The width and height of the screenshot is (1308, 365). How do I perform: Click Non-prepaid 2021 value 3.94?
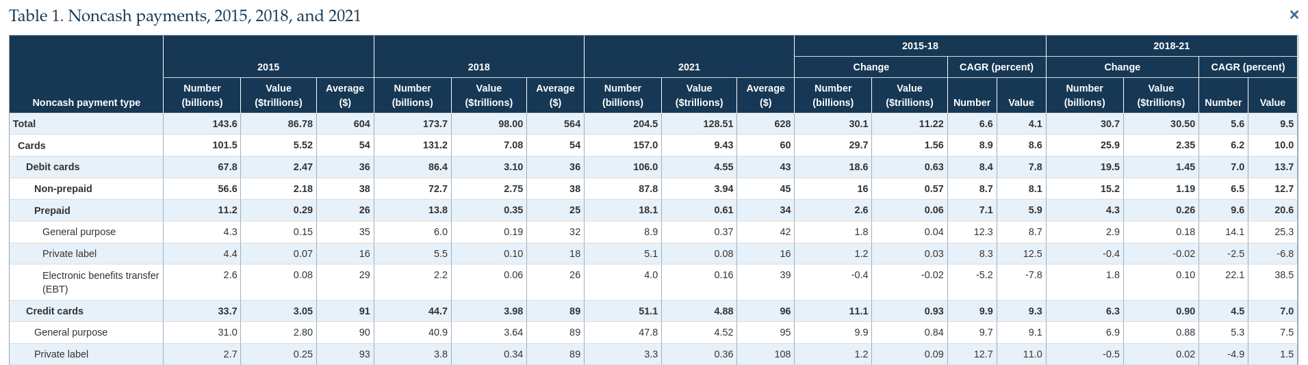[723, 189]
